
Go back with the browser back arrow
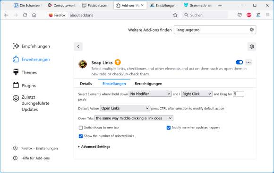[x=7, y=15]
